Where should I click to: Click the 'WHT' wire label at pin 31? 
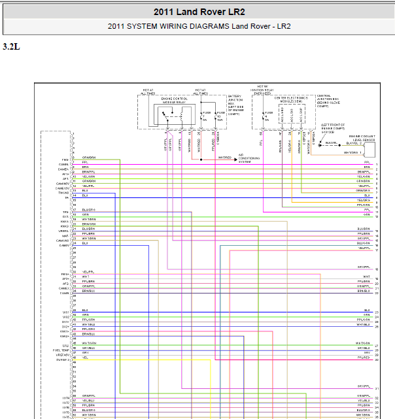pos(85,277)
